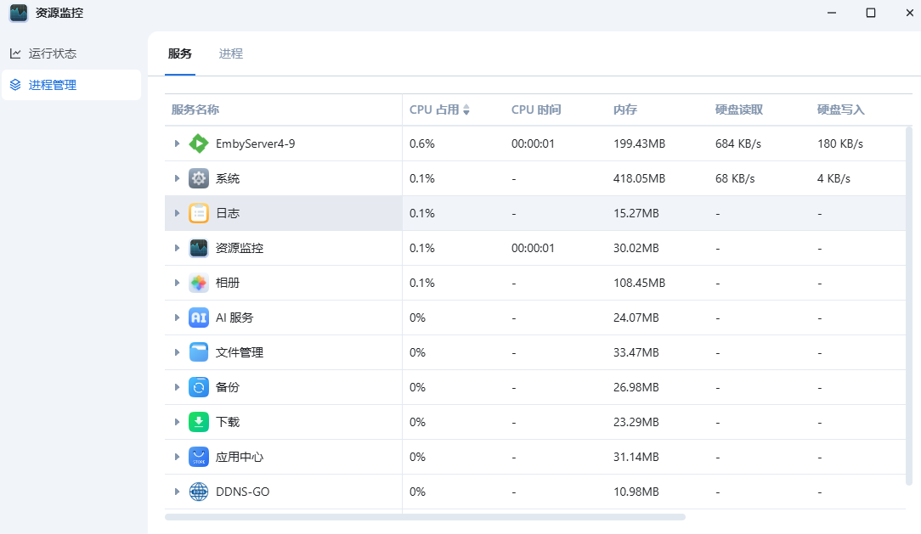This screenshot has width=921, height=534.
Task: Click the 系统 gear icon
Action: coord(199,178)
